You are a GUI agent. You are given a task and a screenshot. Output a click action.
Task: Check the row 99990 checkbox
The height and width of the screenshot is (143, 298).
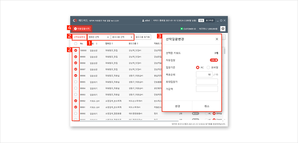(x=76, y=113)
